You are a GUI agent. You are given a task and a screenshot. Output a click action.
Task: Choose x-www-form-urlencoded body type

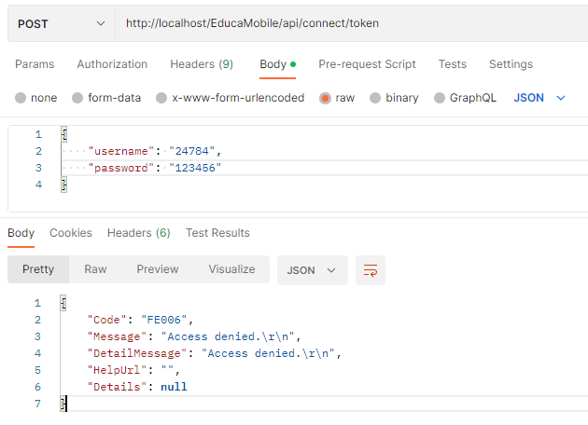click(162, 98)
